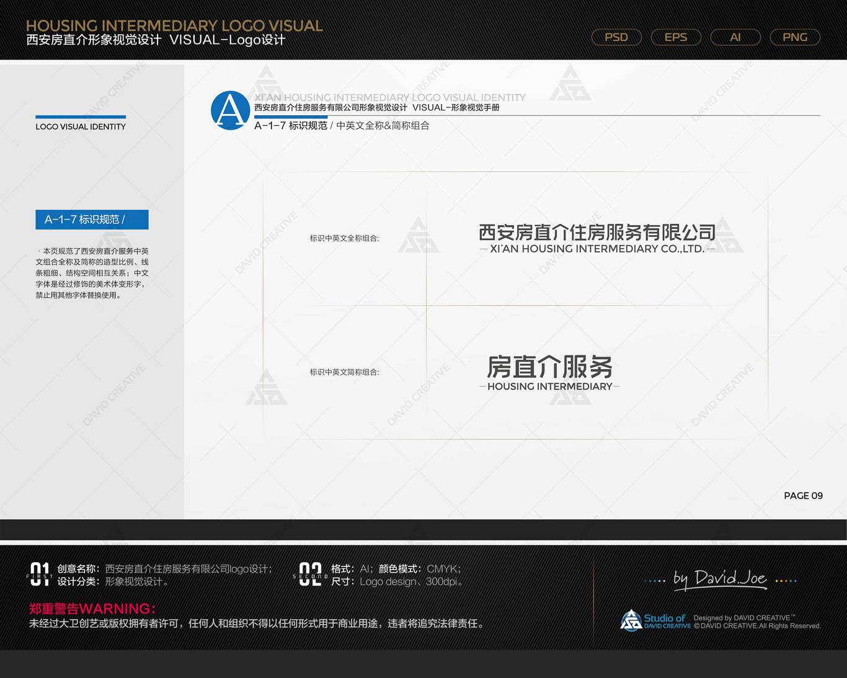Click the blue circular A section logo

[x=230, y=110]
